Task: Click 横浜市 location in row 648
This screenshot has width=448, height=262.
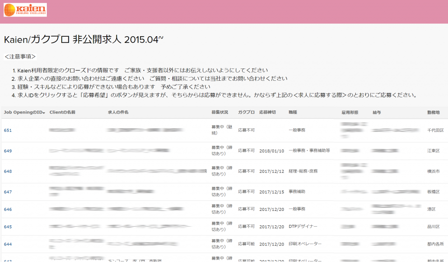Action: coord(434,171)
